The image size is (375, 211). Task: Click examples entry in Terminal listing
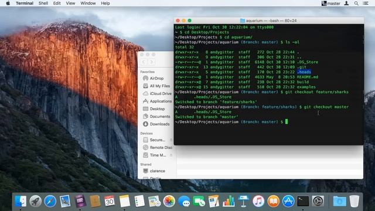[306, 87]
